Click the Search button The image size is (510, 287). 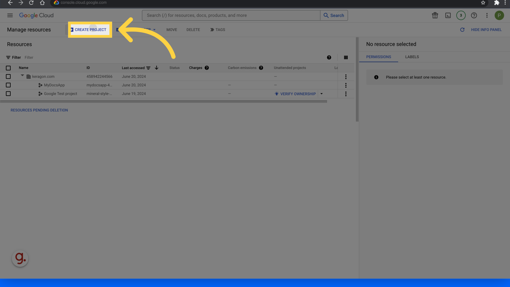click(334, 15)
